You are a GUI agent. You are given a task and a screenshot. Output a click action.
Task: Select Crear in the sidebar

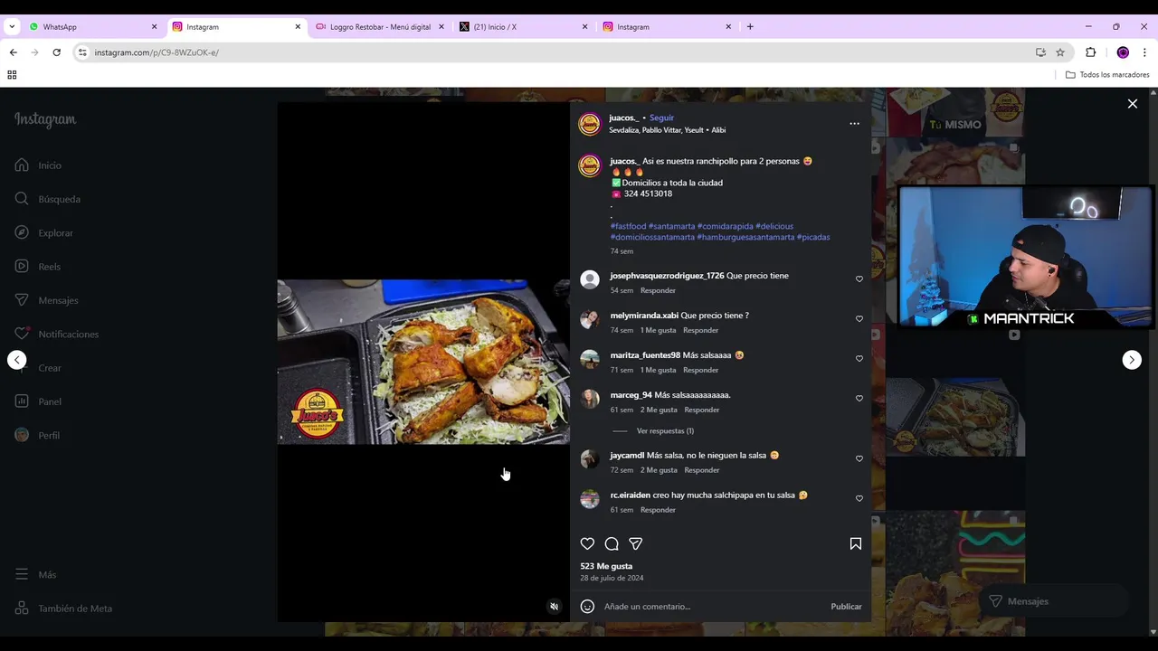click(38, 368)
